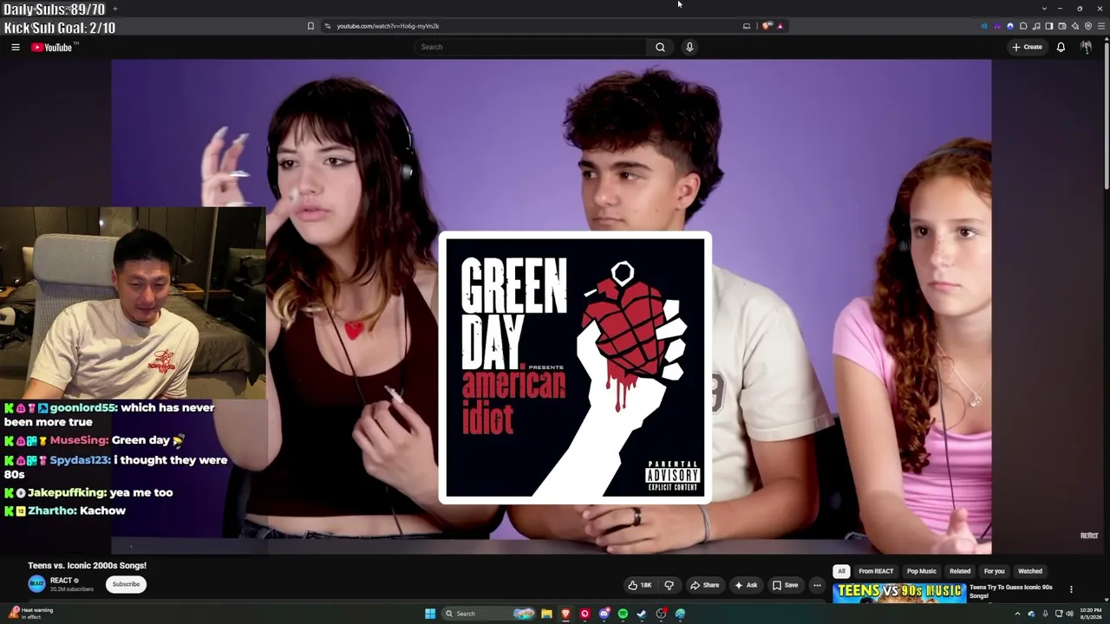Like the video with 18K likes
The width and height of the screenshot is (1110, 624).
640,585
